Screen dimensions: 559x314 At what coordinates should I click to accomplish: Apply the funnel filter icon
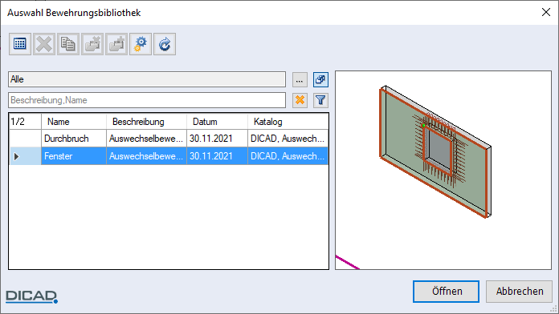320,100
